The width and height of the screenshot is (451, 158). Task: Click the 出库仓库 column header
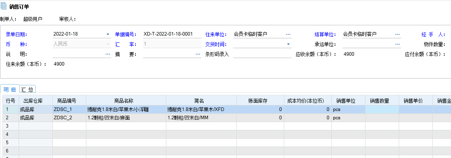point(36,101)
